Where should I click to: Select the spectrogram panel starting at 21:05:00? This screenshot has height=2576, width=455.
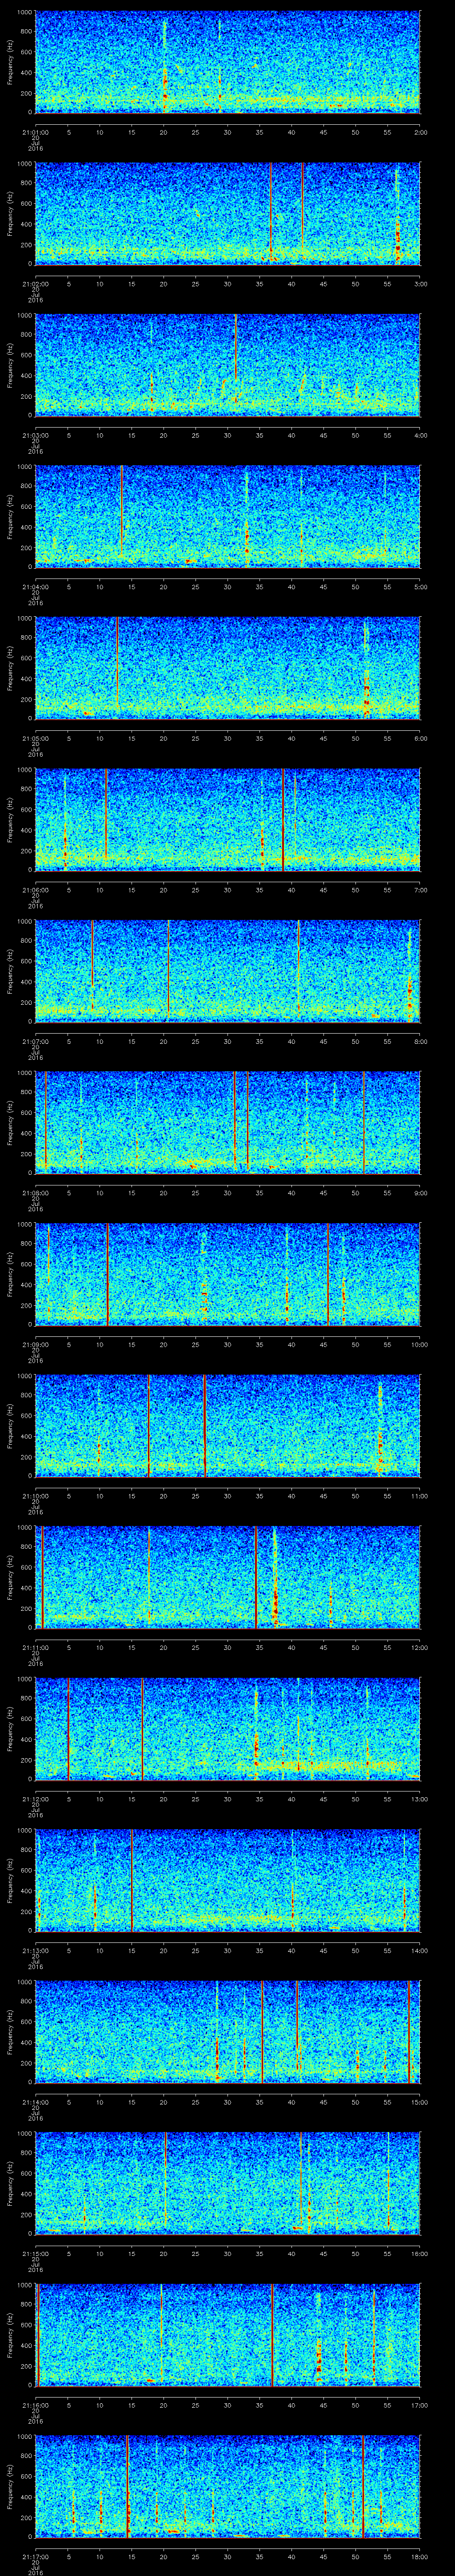click(228, 668)
